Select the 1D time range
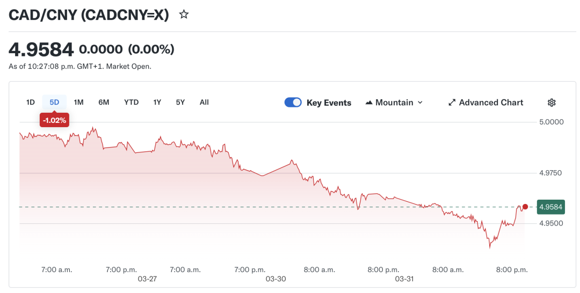This screenshot has height=293, width=580. tap(31, 102)
